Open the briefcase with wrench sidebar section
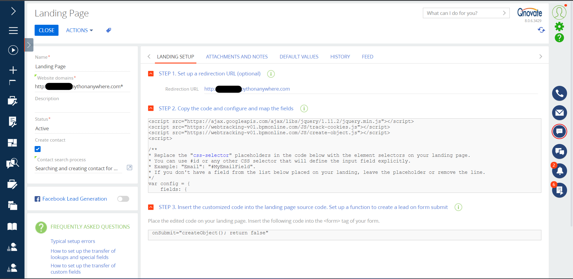The width and height of the screenshot is (573, 279). 13,101
